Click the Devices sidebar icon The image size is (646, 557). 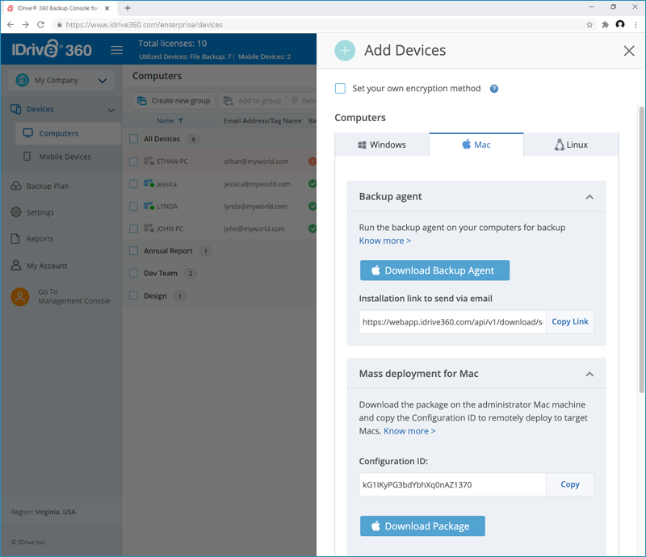(x=15, y=109)
